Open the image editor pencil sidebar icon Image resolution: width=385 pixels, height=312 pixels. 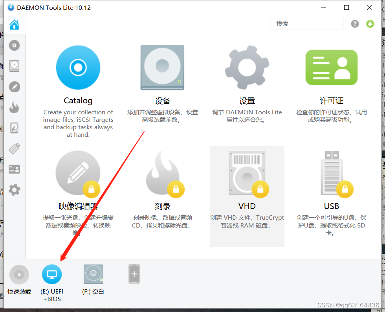click(x=14, y=87)
